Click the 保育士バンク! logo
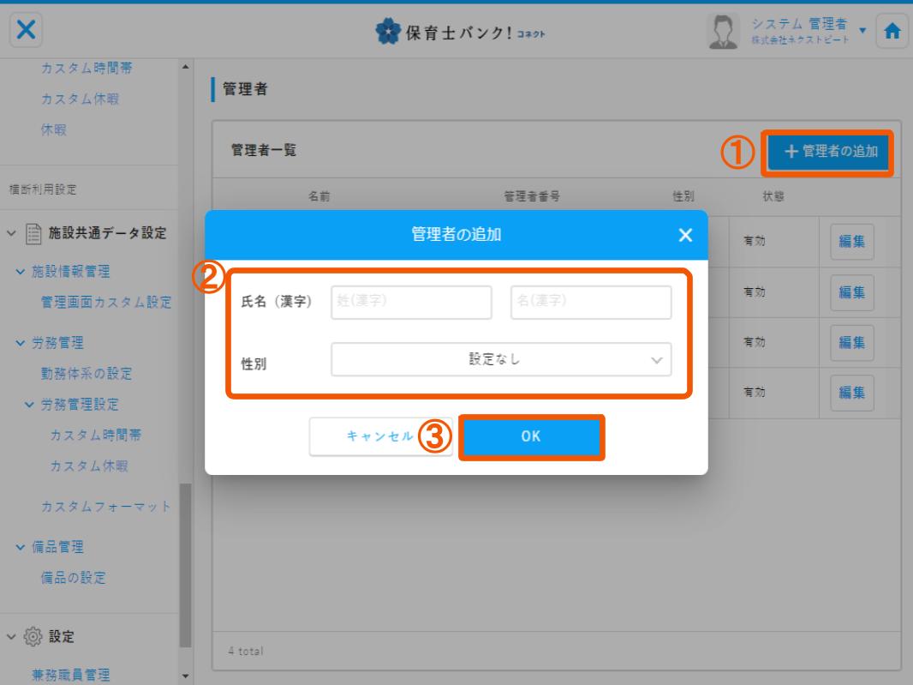913x685 pixels. [456, 33]
